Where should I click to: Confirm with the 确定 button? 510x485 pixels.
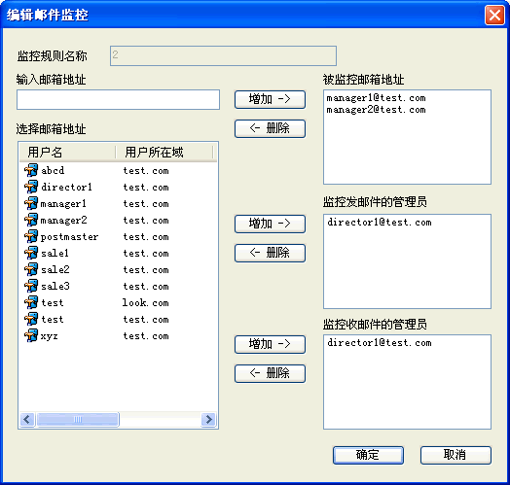(368, 455)
